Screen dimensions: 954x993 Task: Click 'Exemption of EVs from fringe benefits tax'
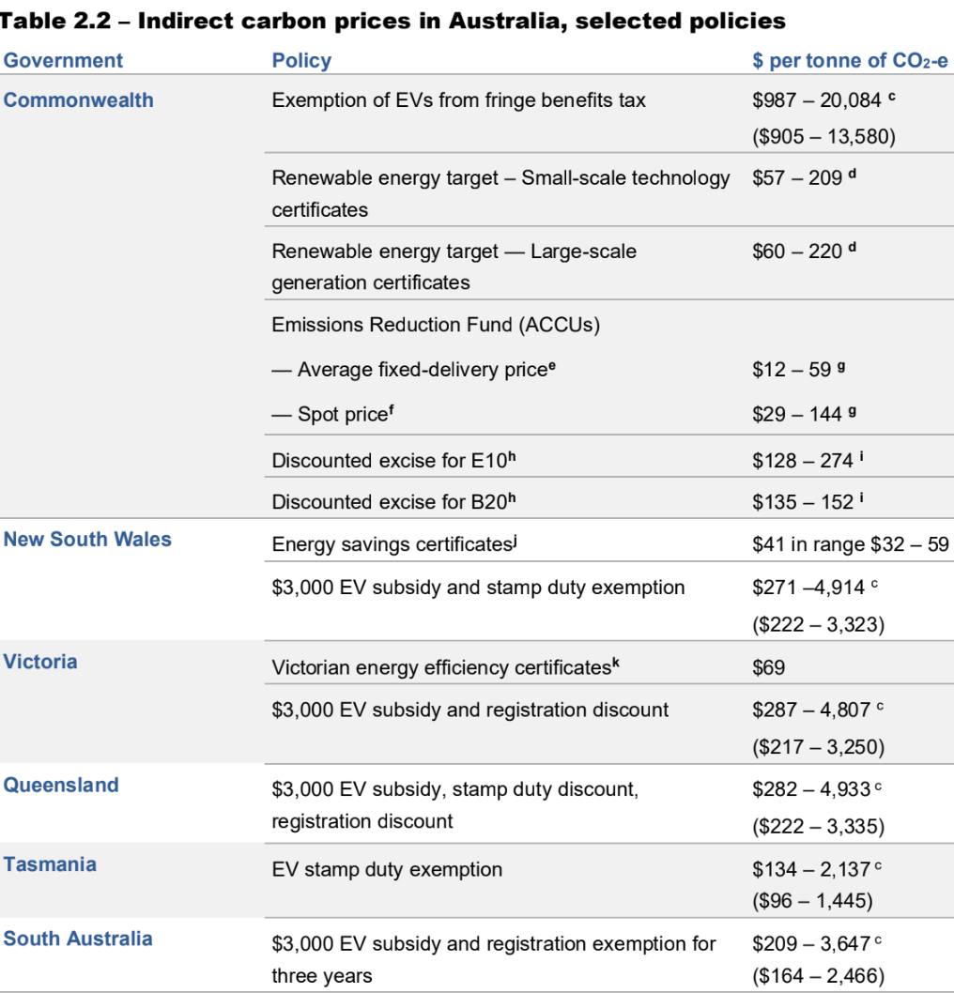pos(458,100)
